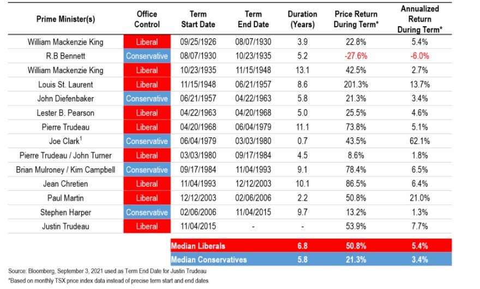The image size is (480, 289).
Task: Click the "Annualized Return During Term*" header
Action: point(421,19)
